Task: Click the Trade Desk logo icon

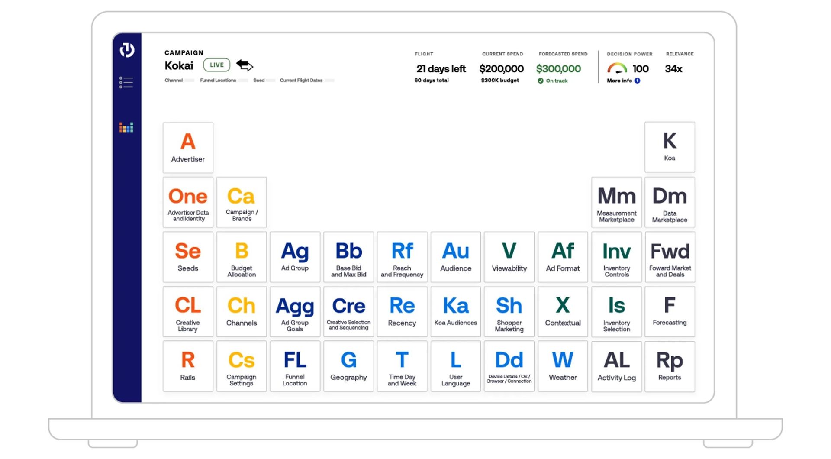Action: 127,50
